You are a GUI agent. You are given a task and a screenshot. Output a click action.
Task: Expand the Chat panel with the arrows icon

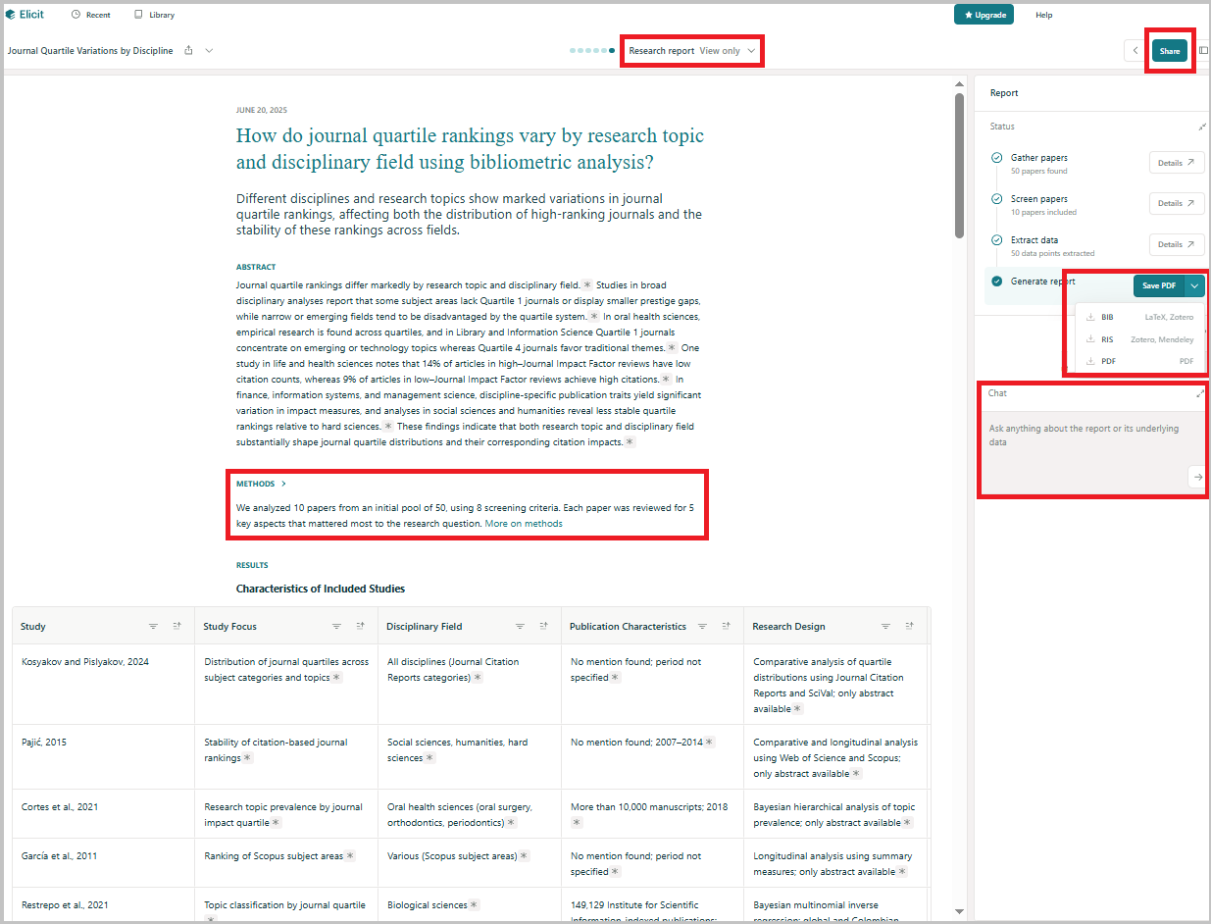[x=1200, y=393]
